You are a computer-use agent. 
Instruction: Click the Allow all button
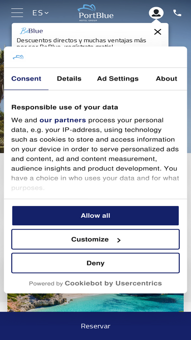point(96,216)
